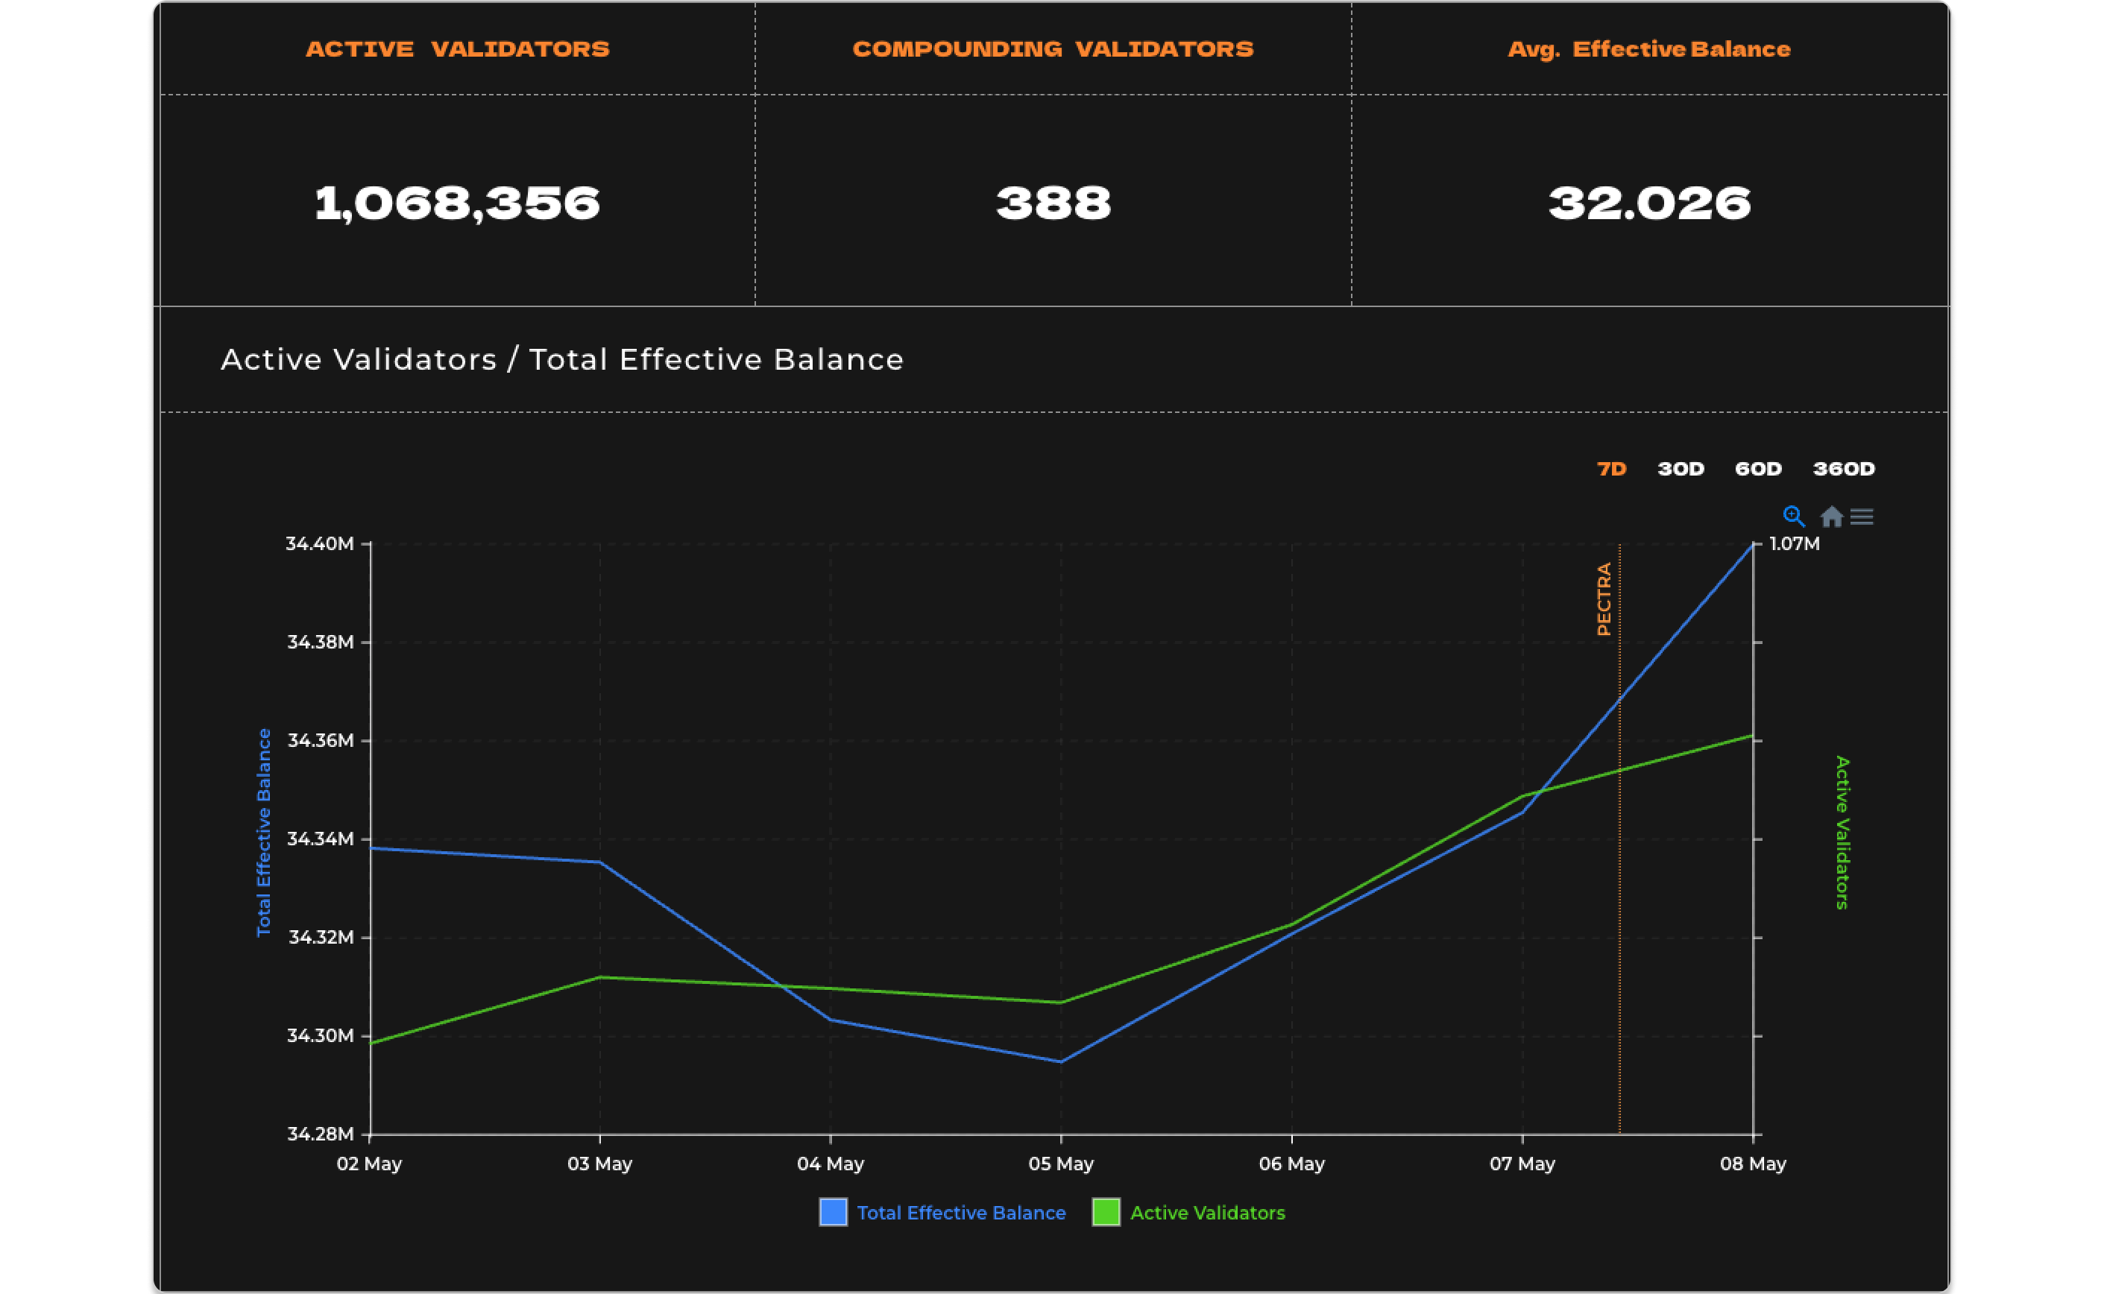Screen dimensions: 2104x1294
Task: Switch chart to 60D range
Action: coord(1757,469)
